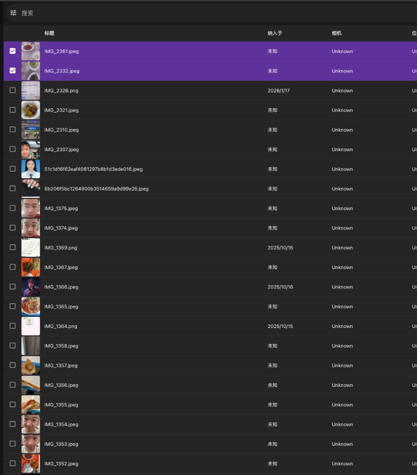Click the IMG_1364.png thumbnail
Viewport: 417px width, 475px height.
31,326
